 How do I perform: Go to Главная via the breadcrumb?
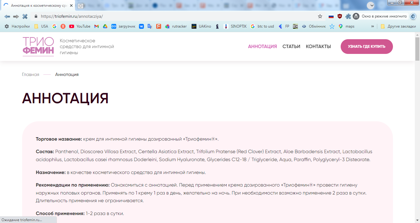(30, 74)
